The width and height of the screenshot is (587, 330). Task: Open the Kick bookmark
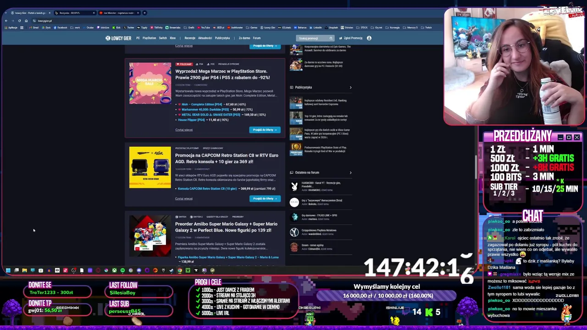pyautogui.click(x=116, y=27)
